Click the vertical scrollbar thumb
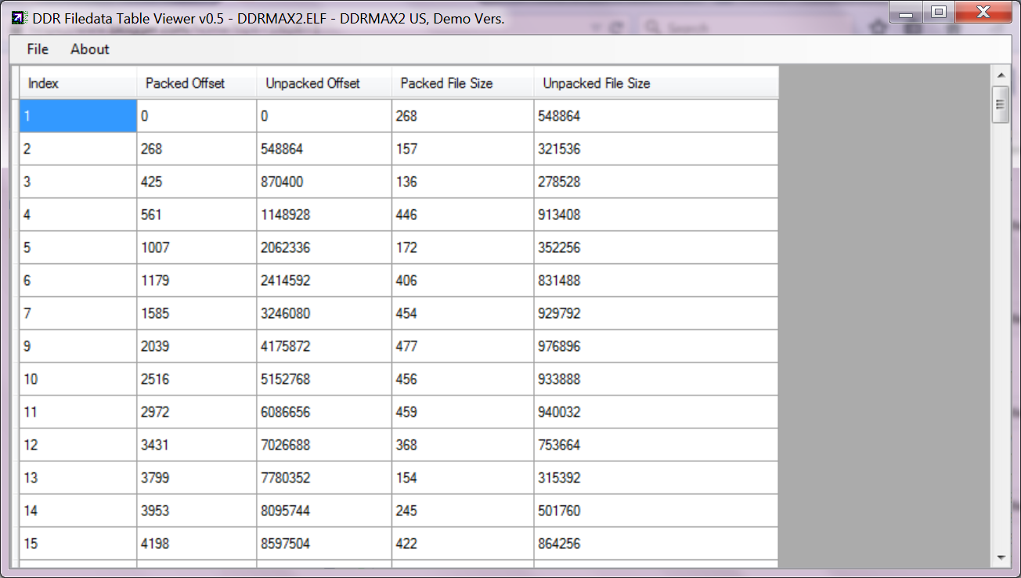This screenshot has width=1021, height=578. pyautogui.click(x=1001, y=105)
